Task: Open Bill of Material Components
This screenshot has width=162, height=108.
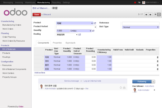Action: [14, 69]
